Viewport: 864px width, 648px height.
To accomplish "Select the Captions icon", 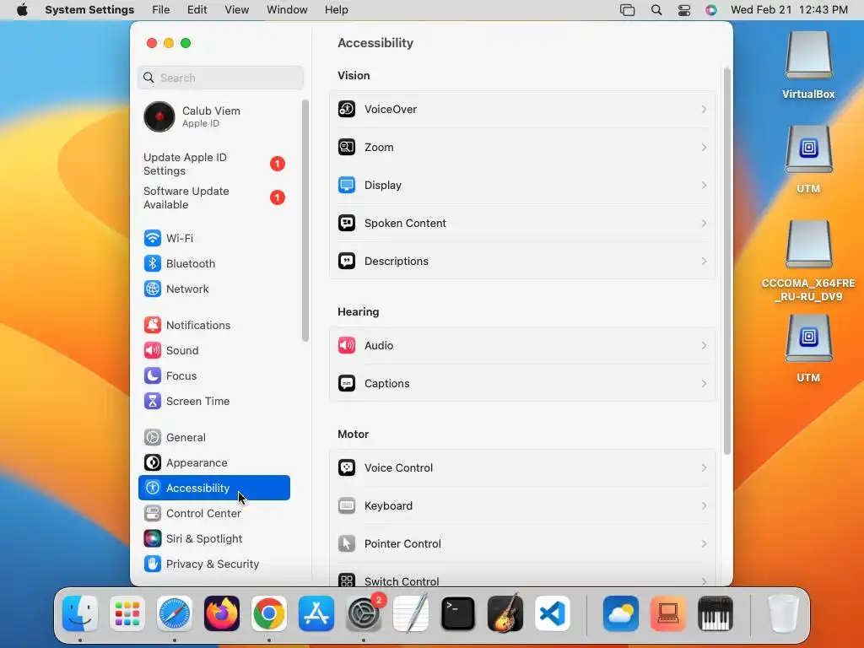I will click(x=347, y=384).
